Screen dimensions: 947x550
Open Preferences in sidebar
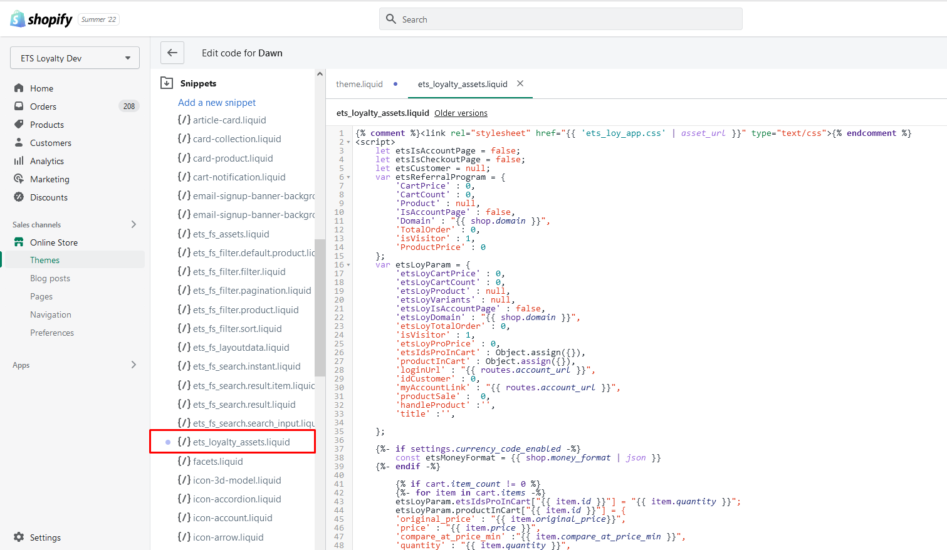52,333
